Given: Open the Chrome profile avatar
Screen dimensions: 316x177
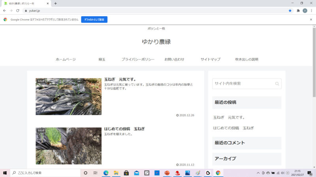Looking at the screenshot, I should click(x=305, y=11).
